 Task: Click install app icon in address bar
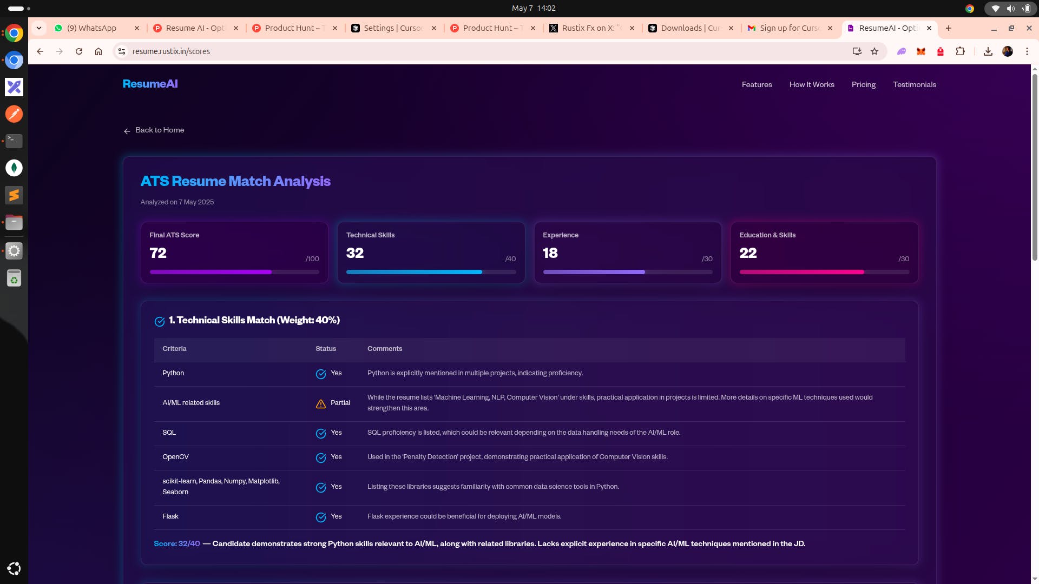pyautogui.click(x=857, y=51)
